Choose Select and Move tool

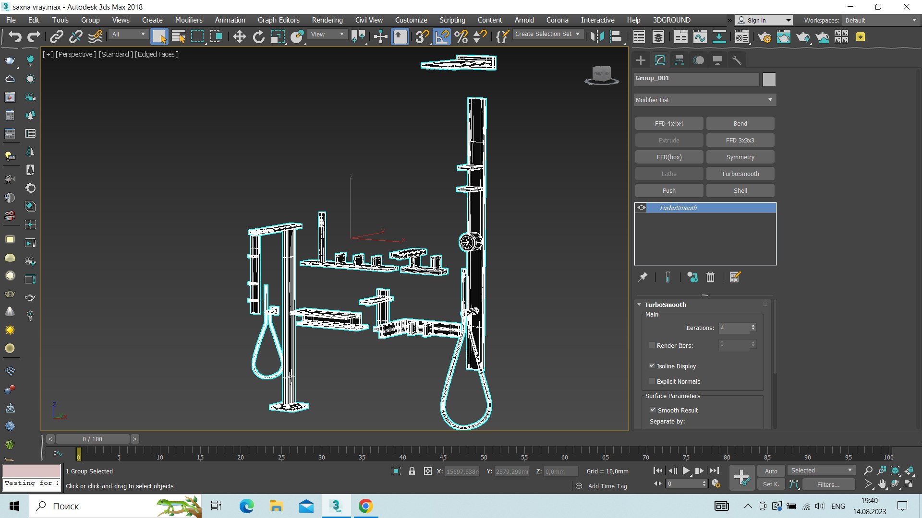point(239,36)
